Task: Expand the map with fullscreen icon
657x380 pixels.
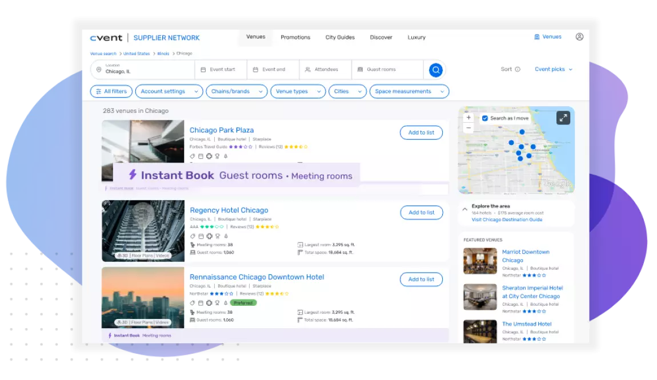Action: point(563,118)
